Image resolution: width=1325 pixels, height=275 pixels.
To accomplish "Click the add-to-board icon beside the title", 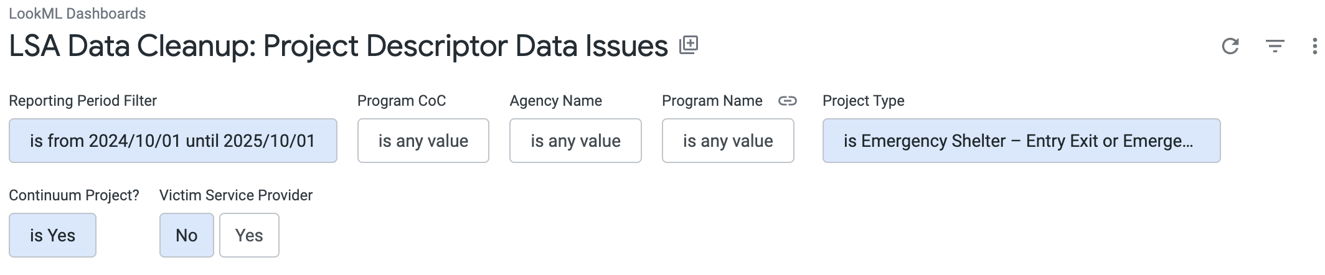I will [x=688, y=45].
